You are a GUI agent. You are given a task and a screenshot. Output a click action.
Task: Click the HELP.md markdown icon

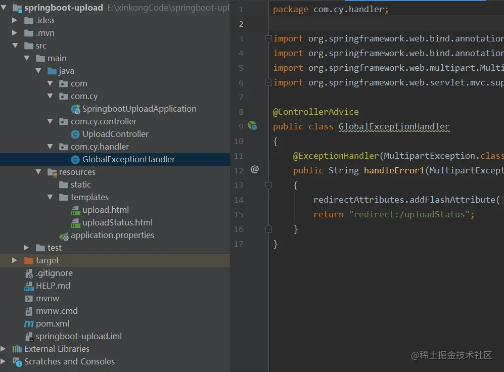29,286
